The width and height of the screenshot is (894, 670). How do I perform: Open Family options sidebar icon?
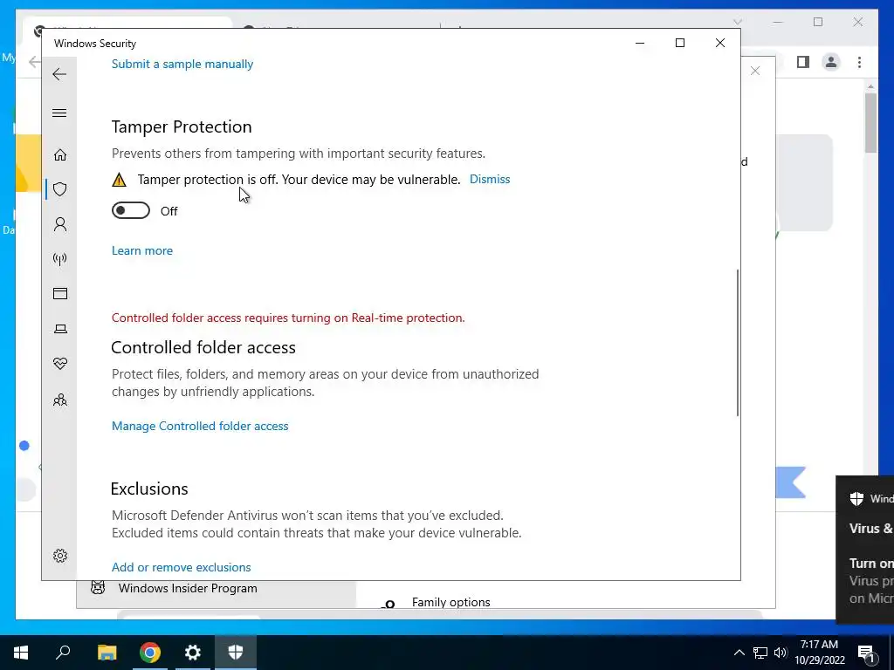point(60,400)
